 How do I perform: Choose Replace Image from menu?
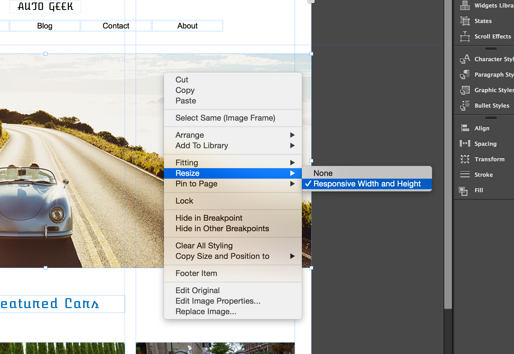(233, 311)
